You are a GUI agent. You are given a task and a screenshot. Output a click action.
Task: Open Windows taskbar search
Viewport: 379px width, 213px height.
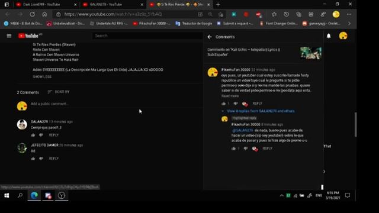20,195
